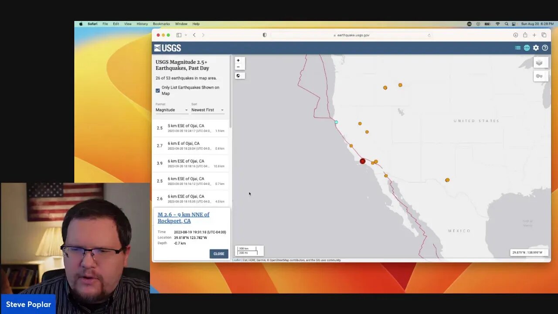Toggle Safari sidebar icon
This screenshot has width=558, height=314.
(x=179, y=35)
